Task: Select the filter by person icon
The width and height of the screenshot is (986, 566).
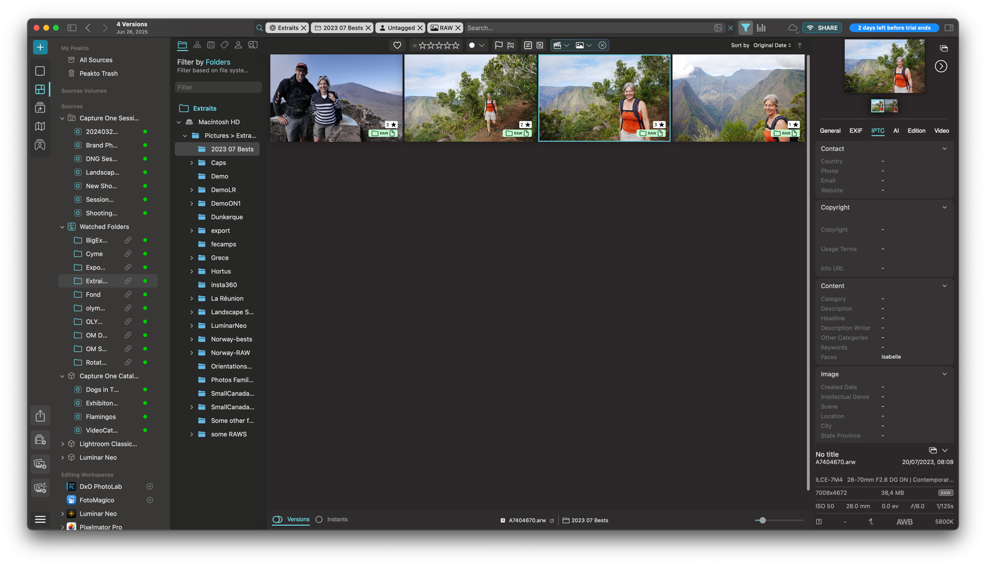Action: point(238,45)
